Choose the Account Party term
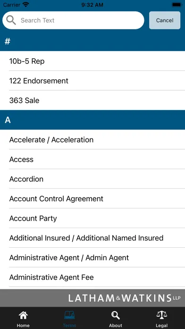Screen dimensions: 185x329 92,218
